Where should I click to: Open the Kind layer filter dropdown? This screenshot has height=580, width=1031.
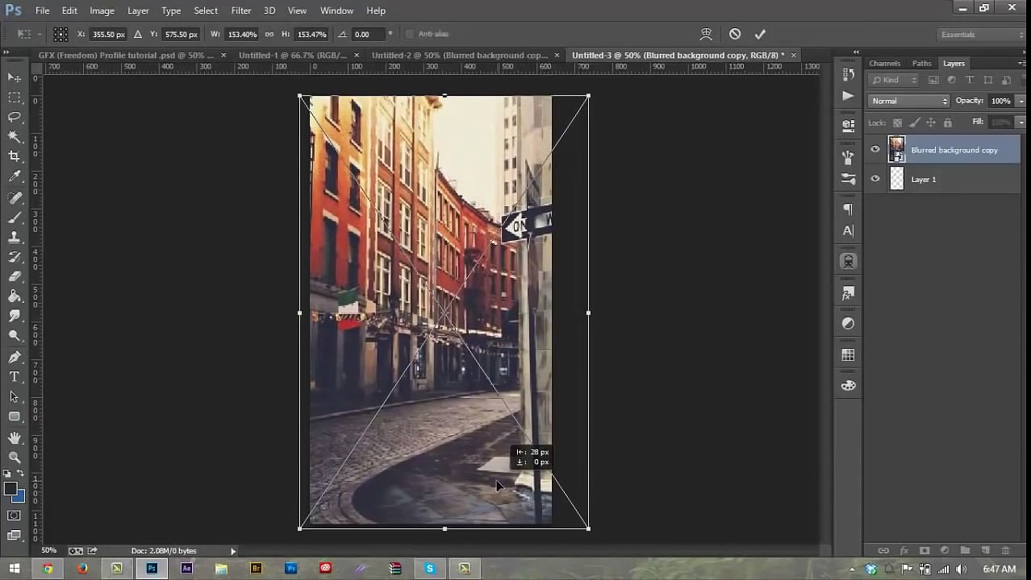(x=894, y=80)
